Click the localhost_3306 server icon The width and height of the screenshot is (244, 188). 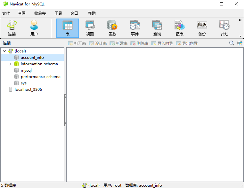(11, 89)
